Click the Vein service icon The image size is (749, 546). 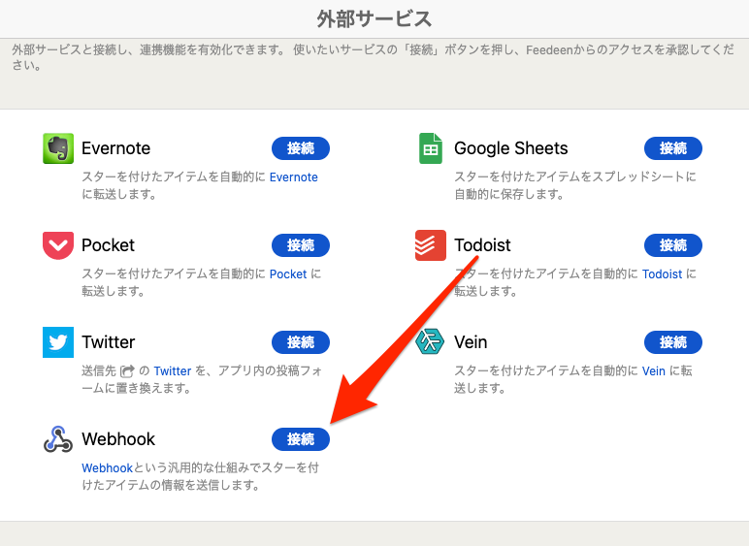pos(431,342)
